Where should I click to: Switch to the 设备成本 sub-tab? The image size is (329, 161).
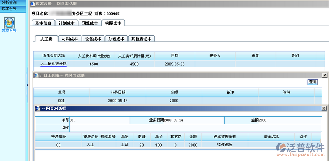point(93,39)
